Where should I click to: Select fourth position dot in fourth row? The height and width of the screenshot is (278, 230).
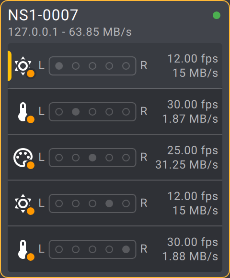click(109, 203)
